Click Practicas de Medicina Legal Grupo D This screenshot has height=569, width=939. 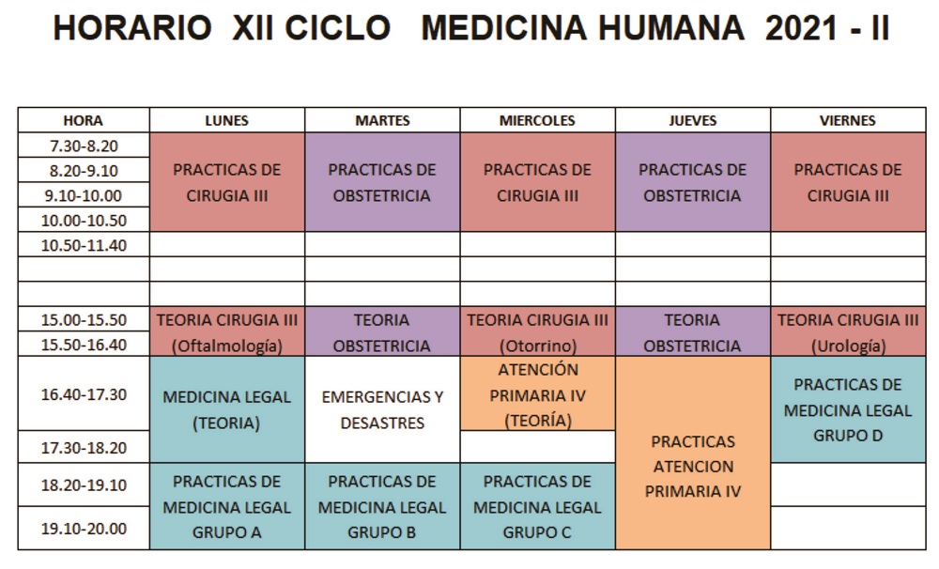click(848, 409)
